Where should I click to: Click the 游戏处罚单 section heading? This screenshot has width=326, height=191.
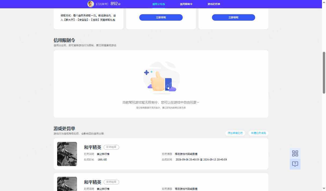coord(64,128)
